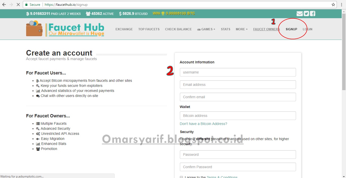The width and height of the screenshot is (346, 178).
Task: Click the dollar icon beside 5826.9 BTCUSD
Action: click(x=120, y=14)
